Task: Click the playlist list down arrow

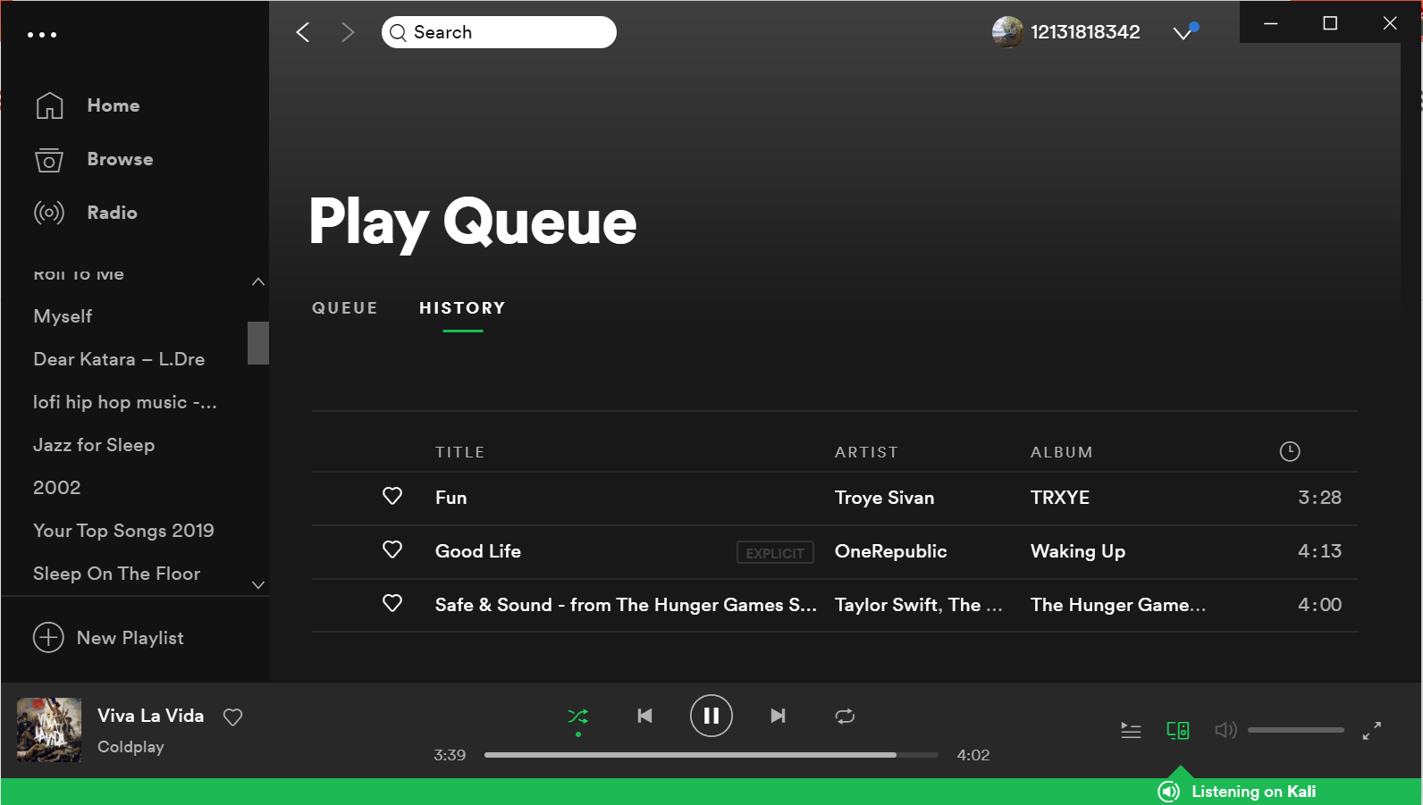Action: click(258, 585)
